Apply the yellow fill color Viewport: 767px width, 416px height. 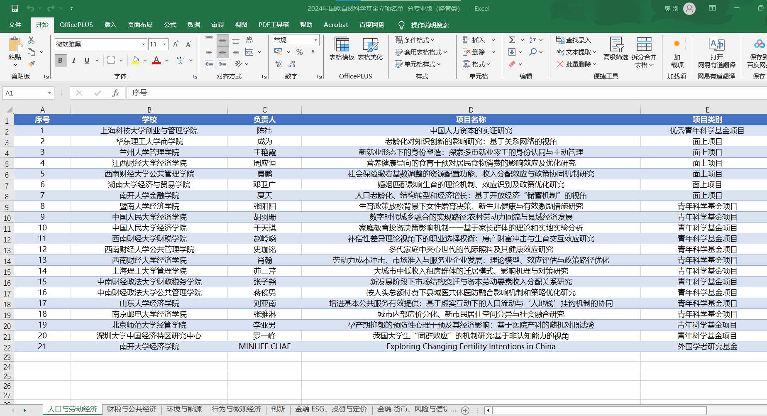(135, 60)
